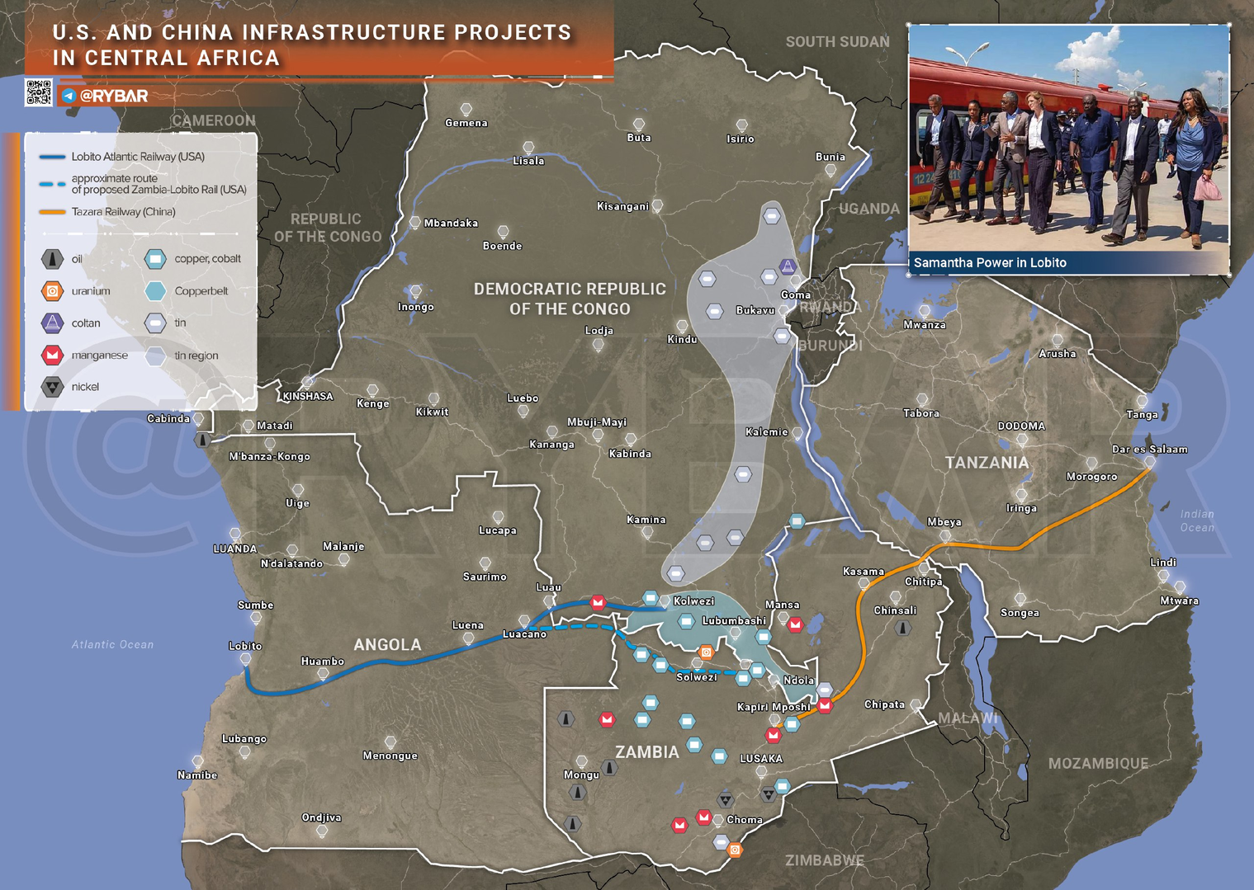Click the QR code under the title
Screen dimensions: 1254x890
[x=39, y=92]
